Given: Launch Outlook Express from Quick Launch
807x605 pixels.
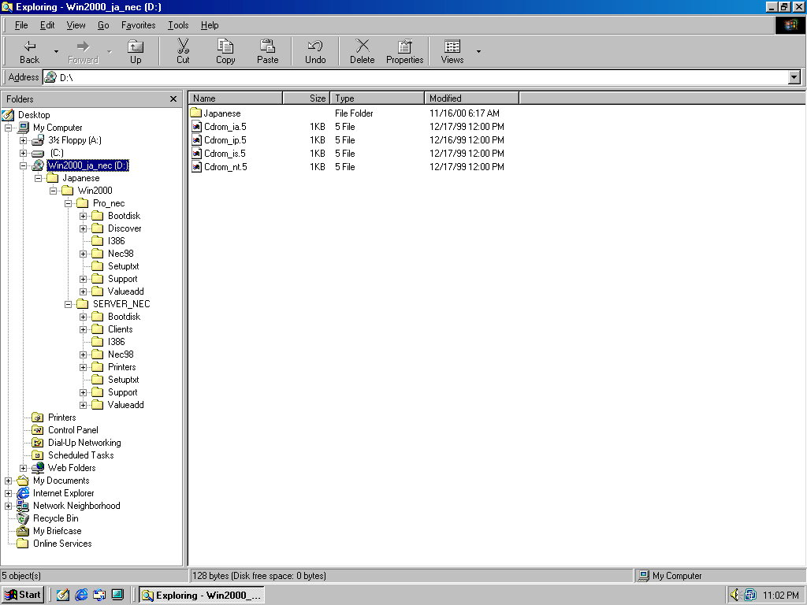Looking at the screenshot, I should coord(99,596).
